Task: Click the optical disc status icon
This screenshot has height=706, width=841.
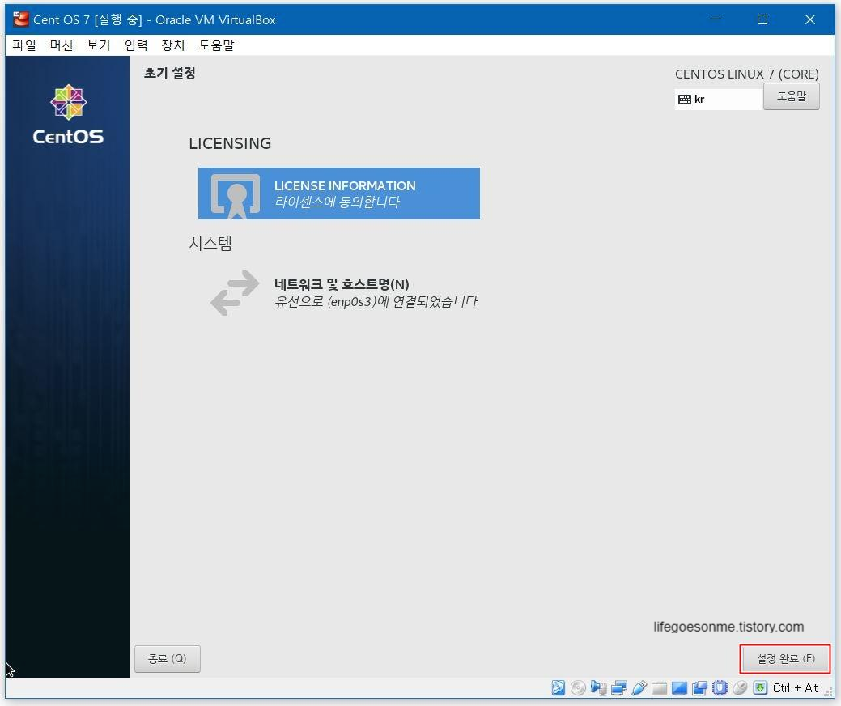Action: pyautogui.click(x=578, y=687)
